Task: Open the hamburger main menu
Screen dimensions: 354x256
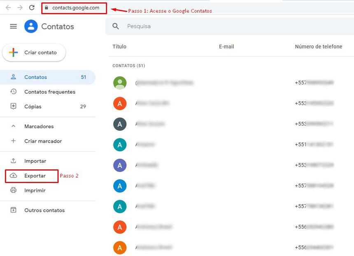Action: [14, 26]
